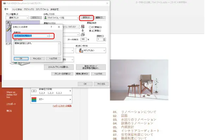Open the 製本/ポスター/混在原稿/回転 button

pos(91,67)
